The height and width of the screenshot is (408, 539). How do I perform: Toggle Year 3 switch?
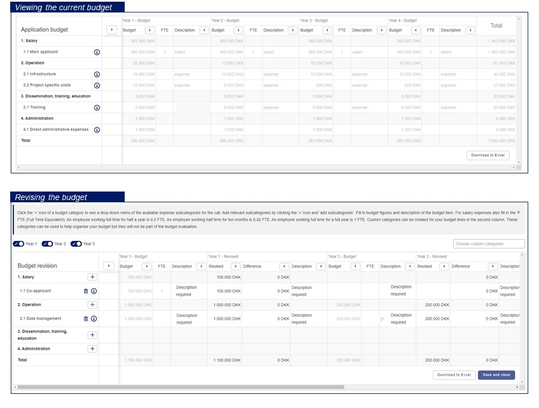pyautogui.click(x=76, y=244)
